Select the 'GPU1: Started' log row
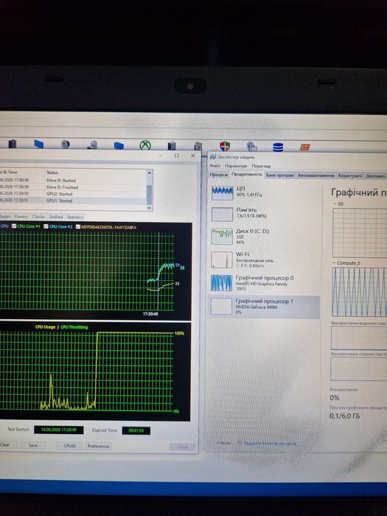The width and height of the screenshot is (387, 516). point(73,201)
